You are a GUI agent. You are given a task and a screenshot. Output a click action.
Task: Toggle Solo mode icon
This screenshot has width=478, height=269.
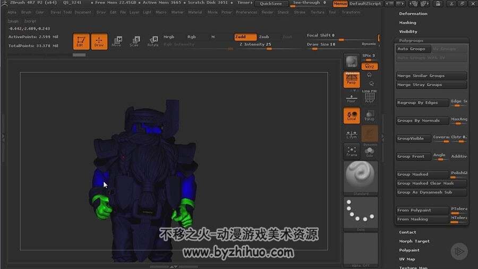tap(370, 152)
